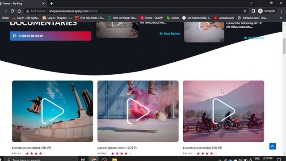This screenshot has height=161, width=286.
Task: Play the motorcycle riders video thumbnail
Action: click(223, 111)
